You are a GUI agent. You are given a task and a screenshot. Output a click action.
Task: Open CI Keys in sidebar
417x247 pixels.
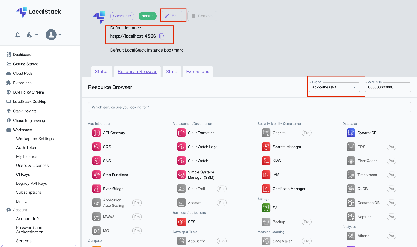tap(23, 175)
